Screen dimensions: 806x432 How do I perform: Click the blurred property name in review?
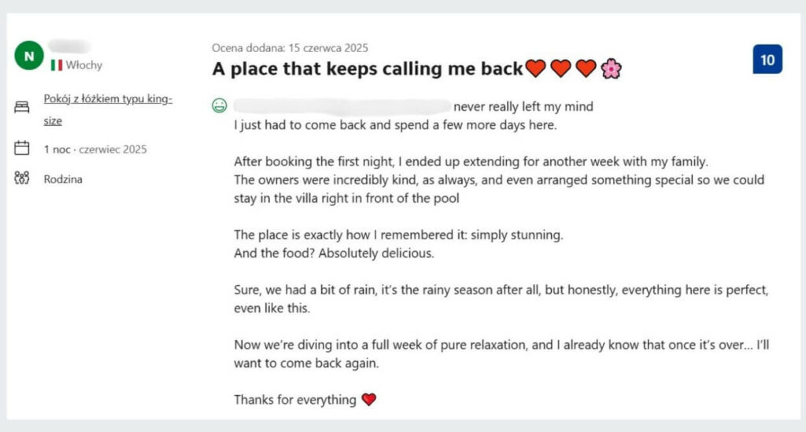tap(342, 105)
